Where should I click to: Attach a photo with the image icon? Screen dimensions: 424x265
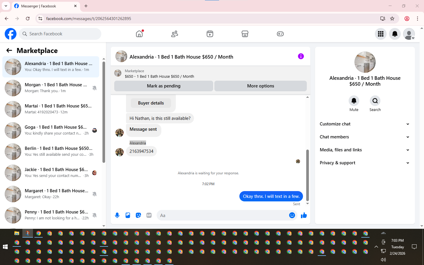pyautogui.click(x=128, y=215)
